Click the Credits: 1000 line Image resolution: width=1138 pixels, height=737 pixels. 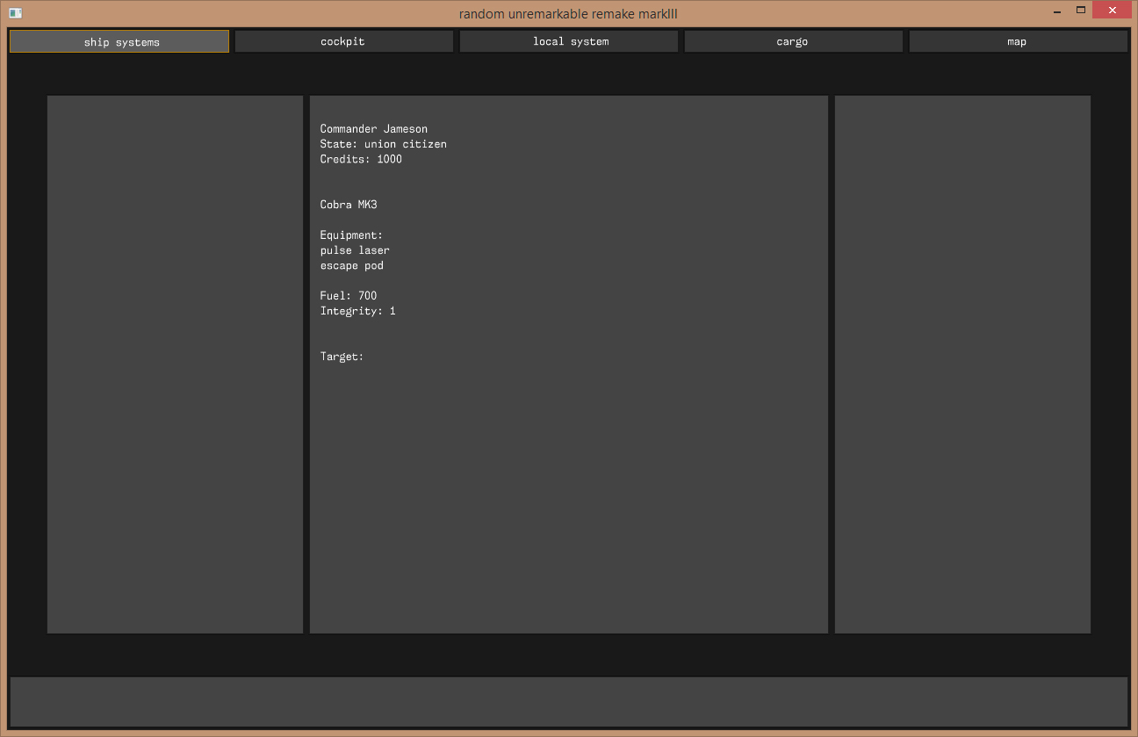coord(361,159)
